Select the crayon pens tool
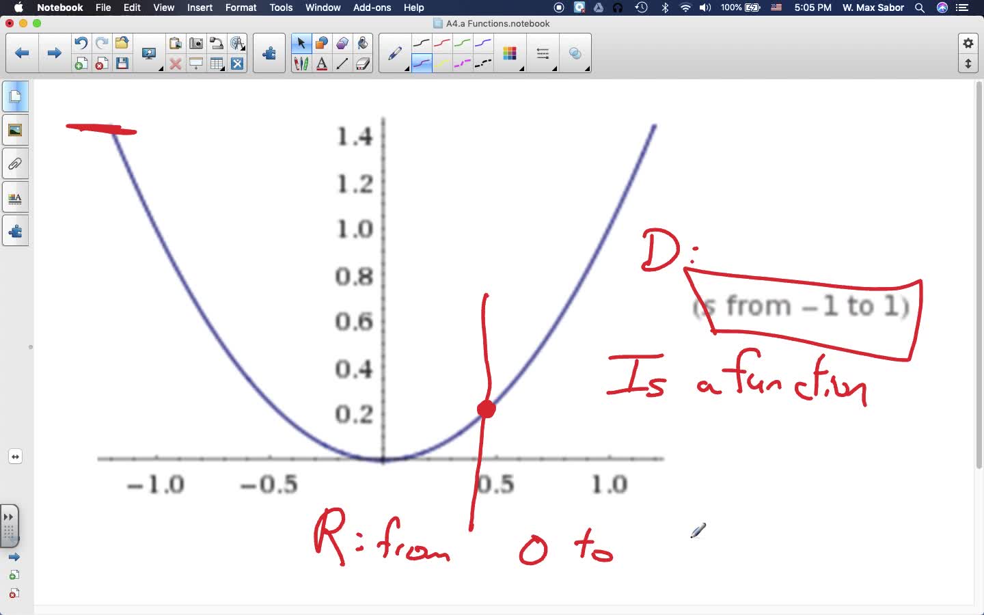The width and height of the screenshot is (984, 615). coord(301,64)
